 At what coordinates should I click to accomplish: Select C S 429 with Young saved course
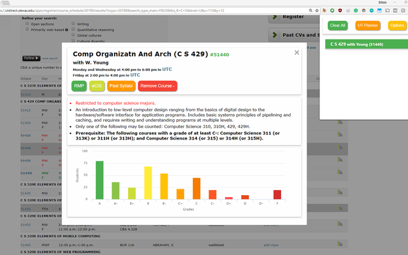[x=363, y=45]
